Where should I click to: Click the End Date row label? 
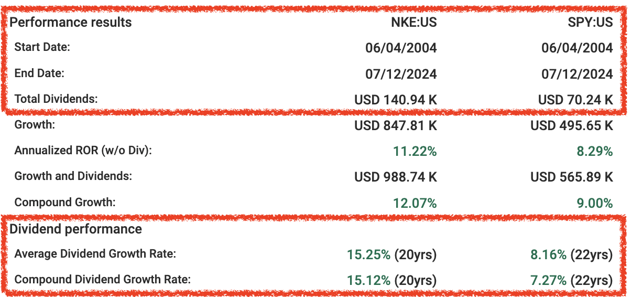pos(39,73)
